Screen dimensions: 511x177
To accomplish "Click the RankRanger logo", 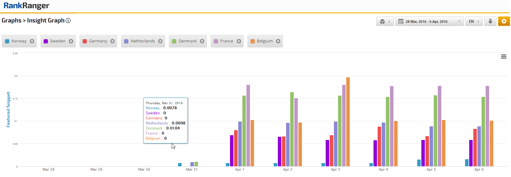I will pyautogui.click(x=26, y=6).
